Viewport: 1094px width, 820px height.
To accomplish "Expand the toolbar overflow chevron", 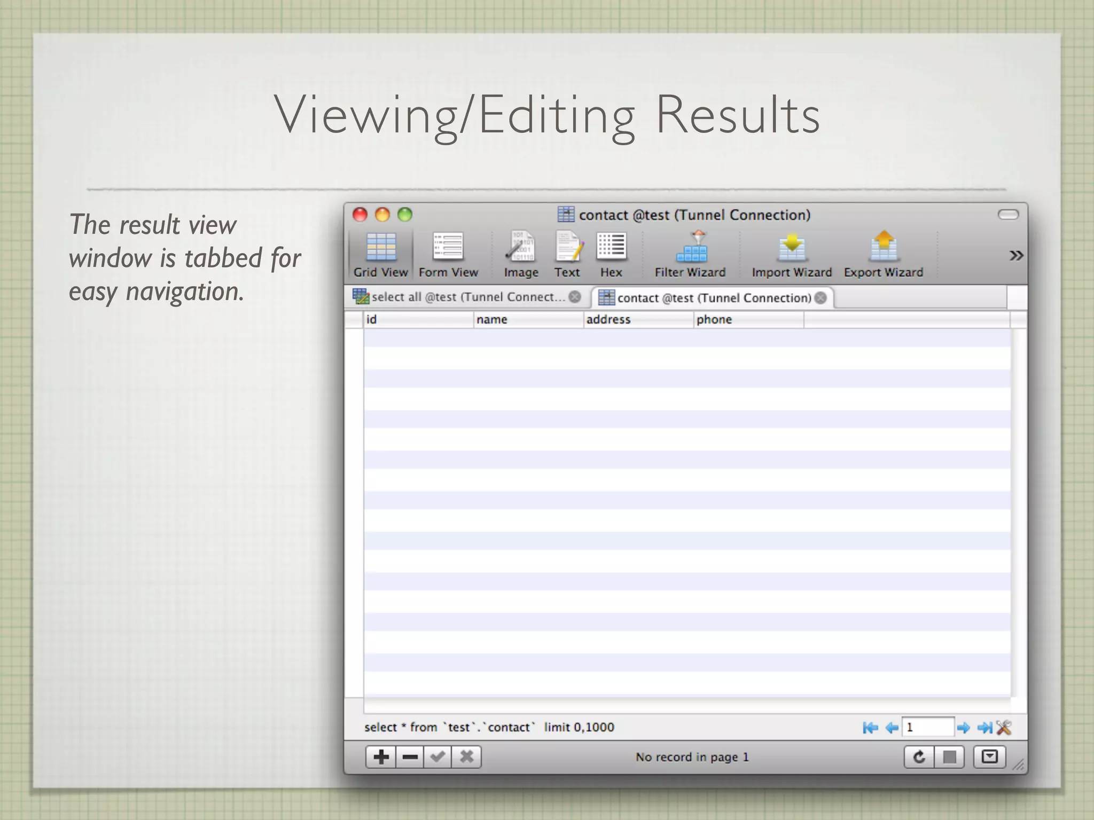I will (x=1016, y=256).
